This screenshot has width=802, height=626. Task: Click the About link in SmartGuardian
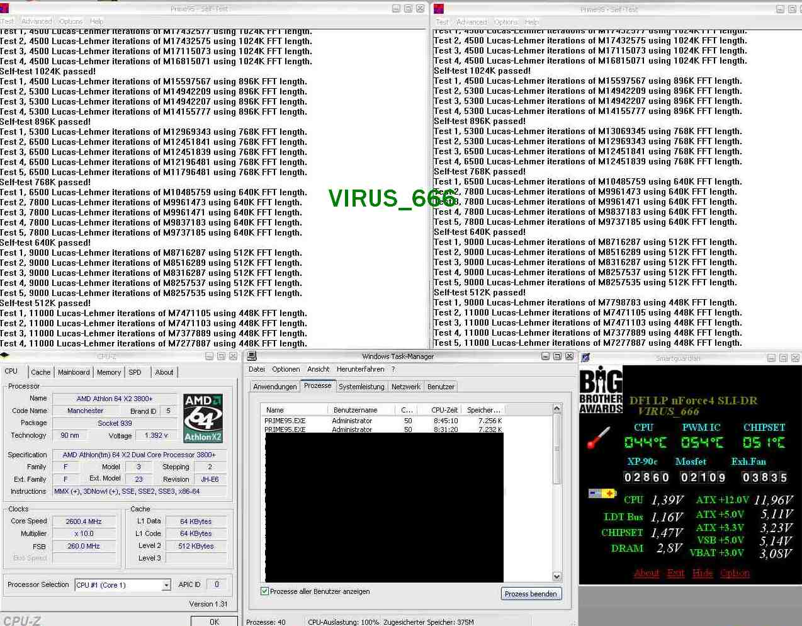click(x=647, y=573)
